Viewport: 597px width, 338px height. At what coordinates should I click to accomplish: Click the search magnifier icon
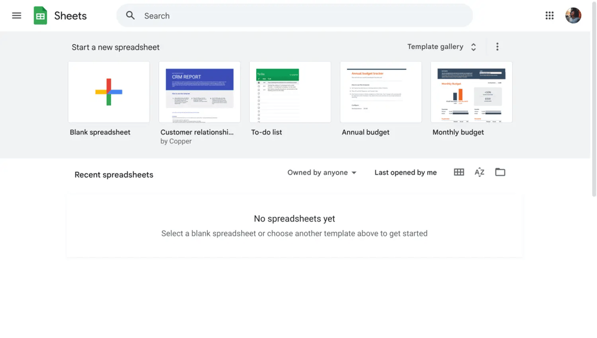tap(130, 16)
